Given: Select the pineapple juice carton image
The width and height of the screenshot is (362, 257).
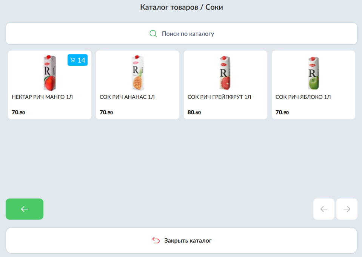Looking at the screenshot, I should pos(137,72).
